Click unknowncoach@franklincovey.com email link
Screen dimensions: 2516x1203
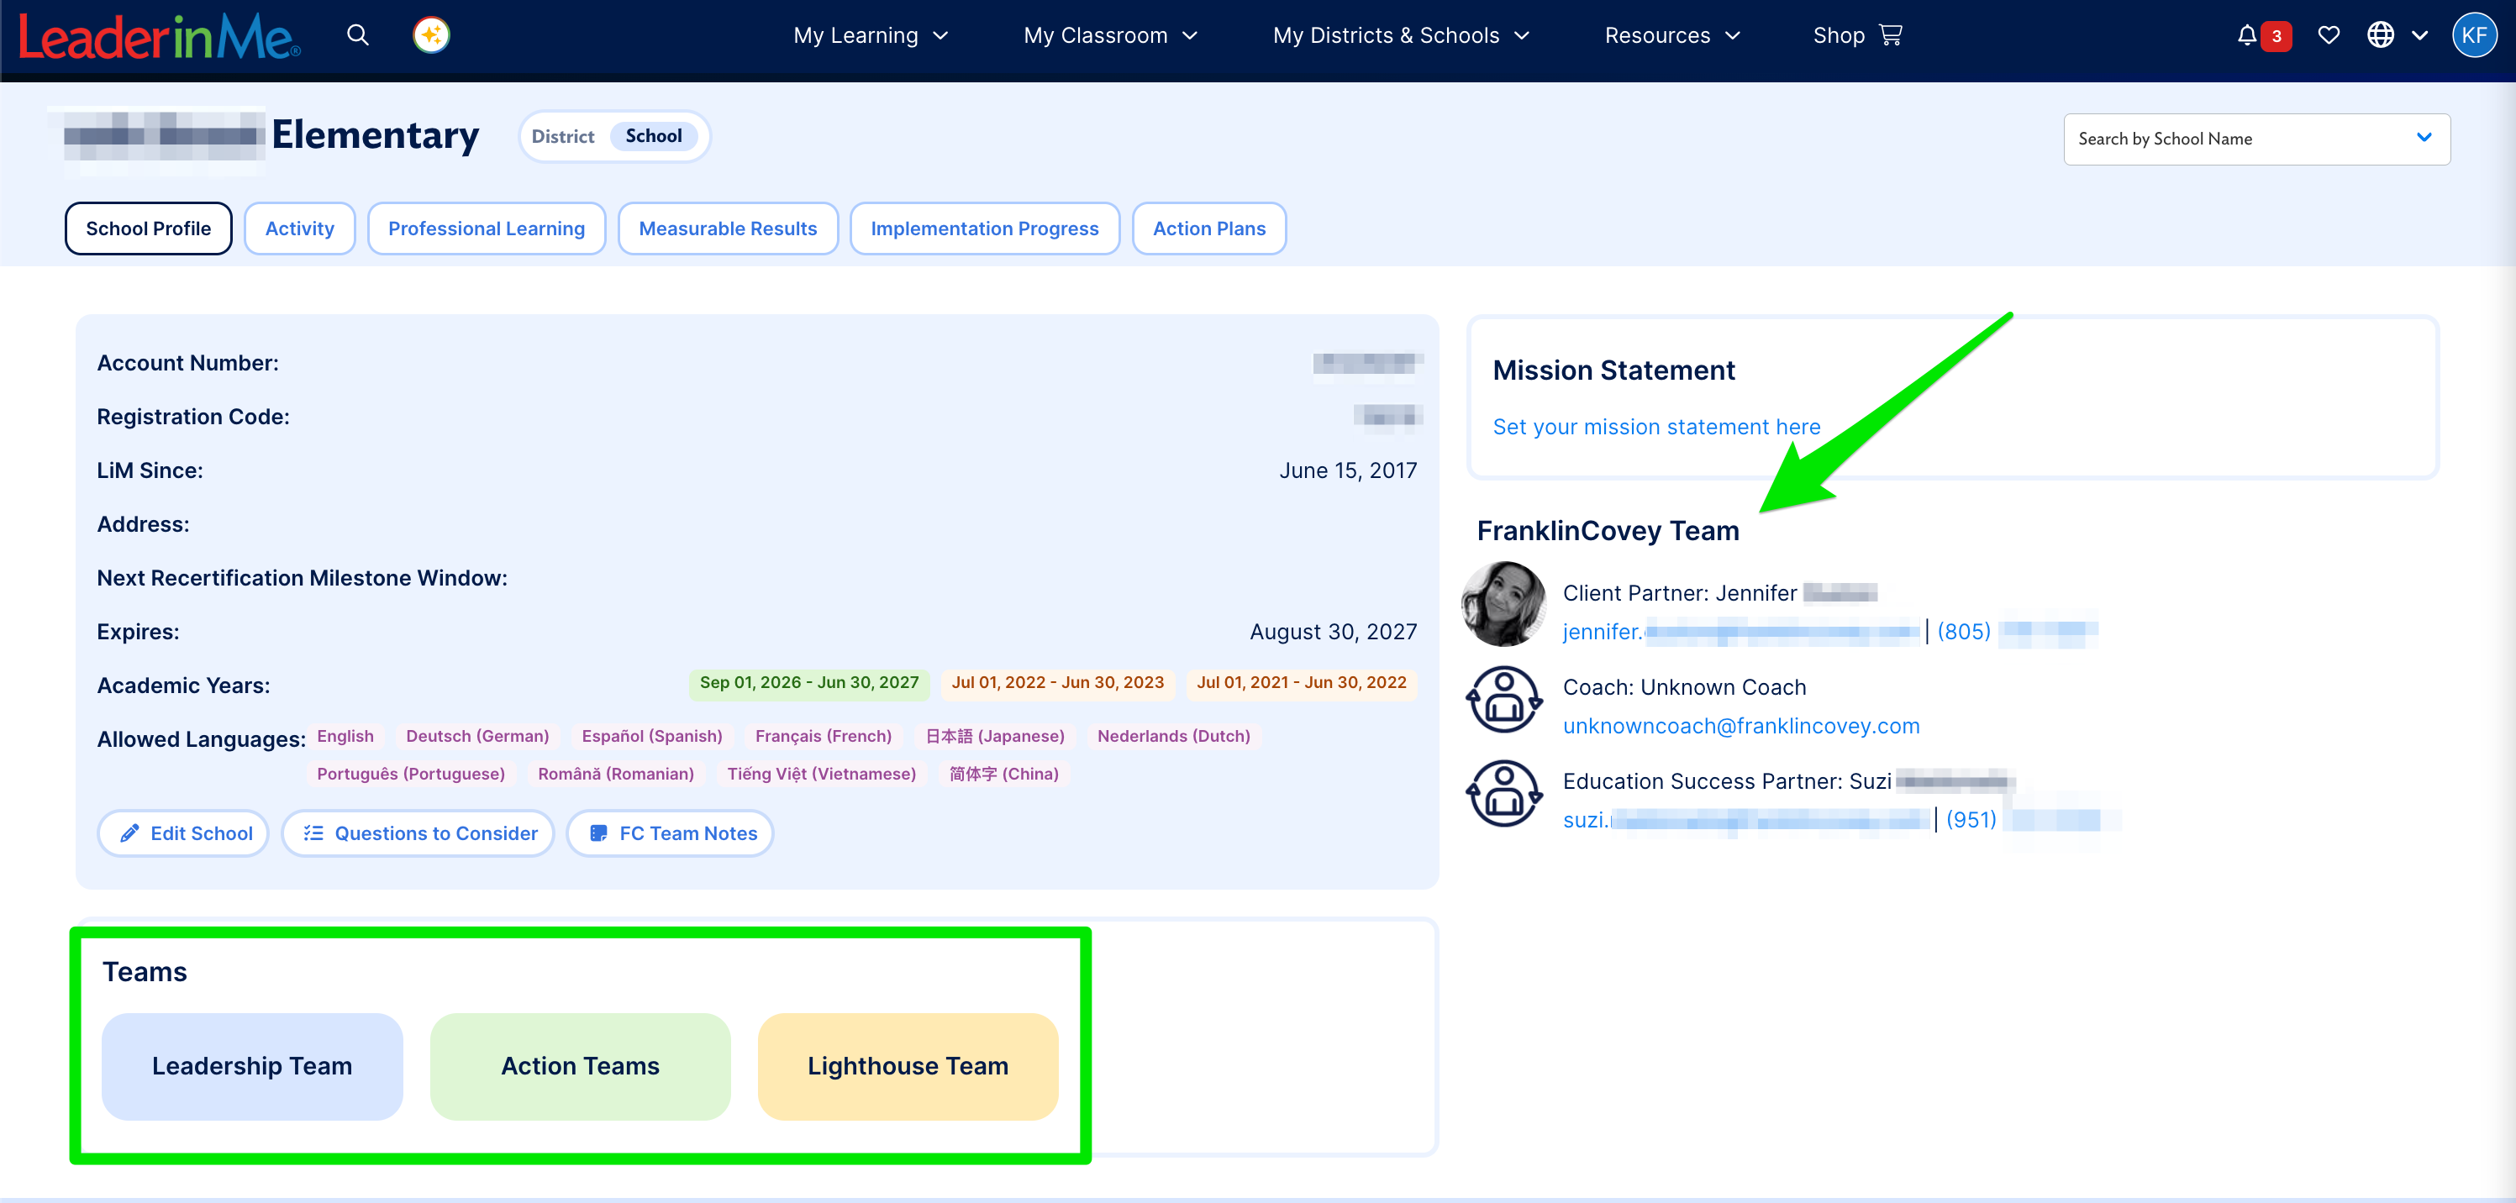[x=1741, y=726]
